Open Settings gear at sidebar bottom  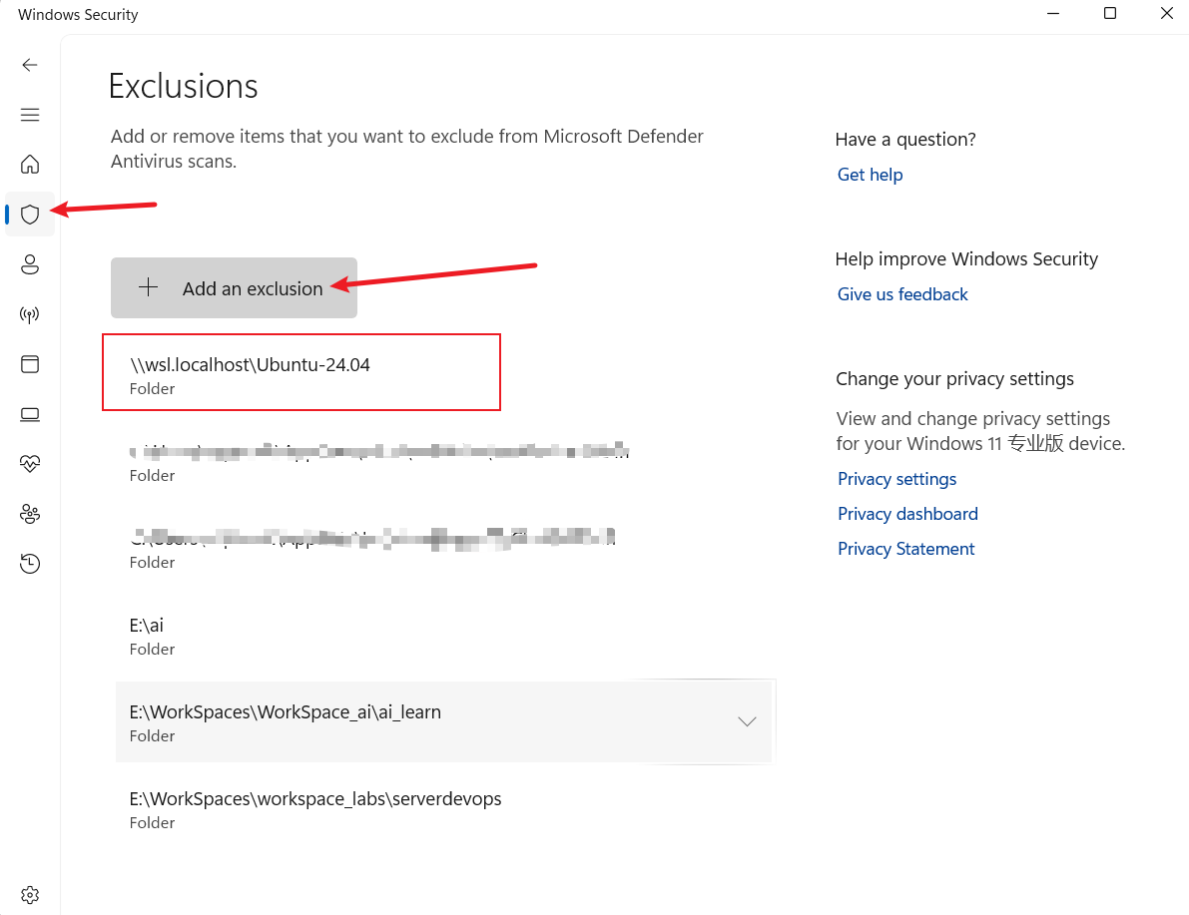click(30, 894)
